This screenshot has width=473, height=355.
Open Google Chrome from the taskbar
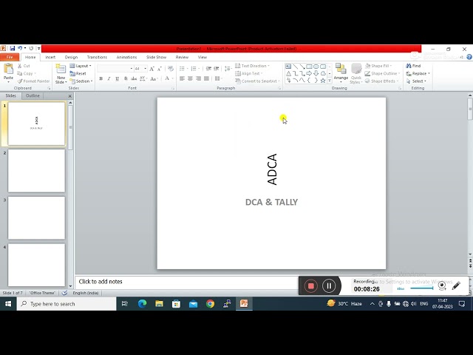point(210,304)
